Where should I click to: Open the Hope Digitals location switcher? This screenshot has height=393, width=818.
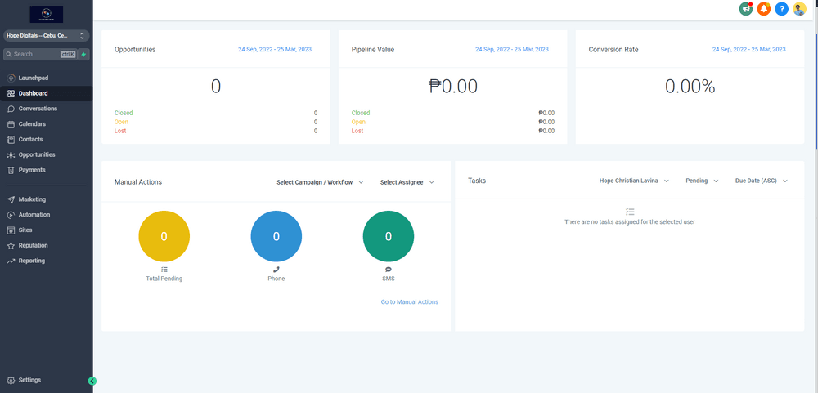(x=47, y=35)
